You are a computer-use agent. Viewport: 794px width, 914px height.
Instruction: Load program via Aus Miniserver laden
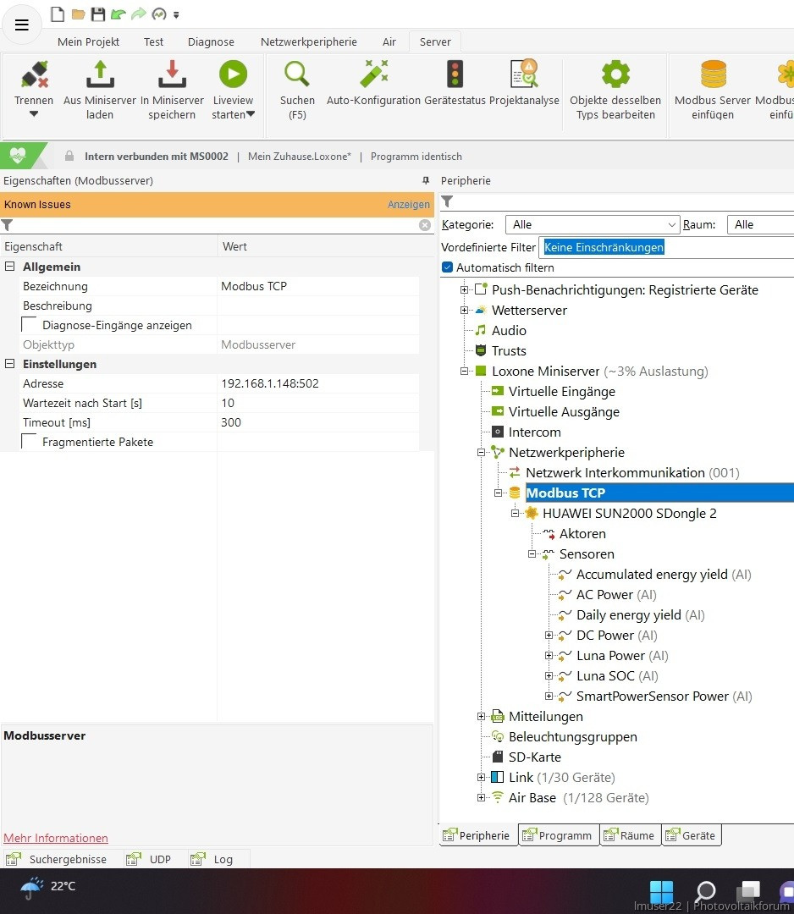[x=100, y=90]
